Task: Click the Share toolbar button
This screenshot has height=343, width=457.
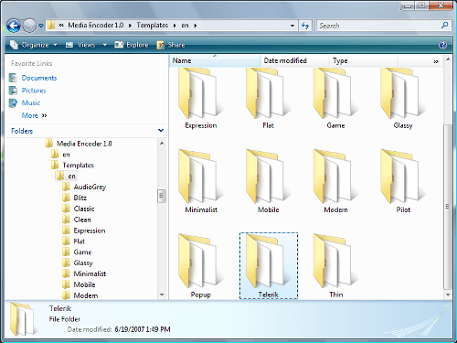Action: 171,45
